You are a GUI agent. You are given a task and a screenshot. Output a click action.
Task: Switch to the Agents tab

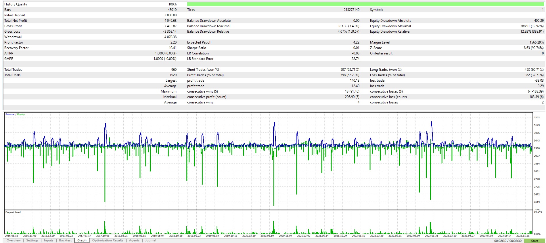pyautogui.click(x=134, y=240)
